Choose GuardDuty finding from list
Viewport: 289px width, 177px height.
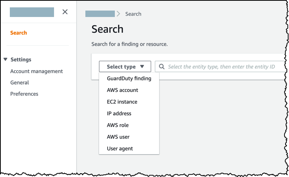click(129, 78)
